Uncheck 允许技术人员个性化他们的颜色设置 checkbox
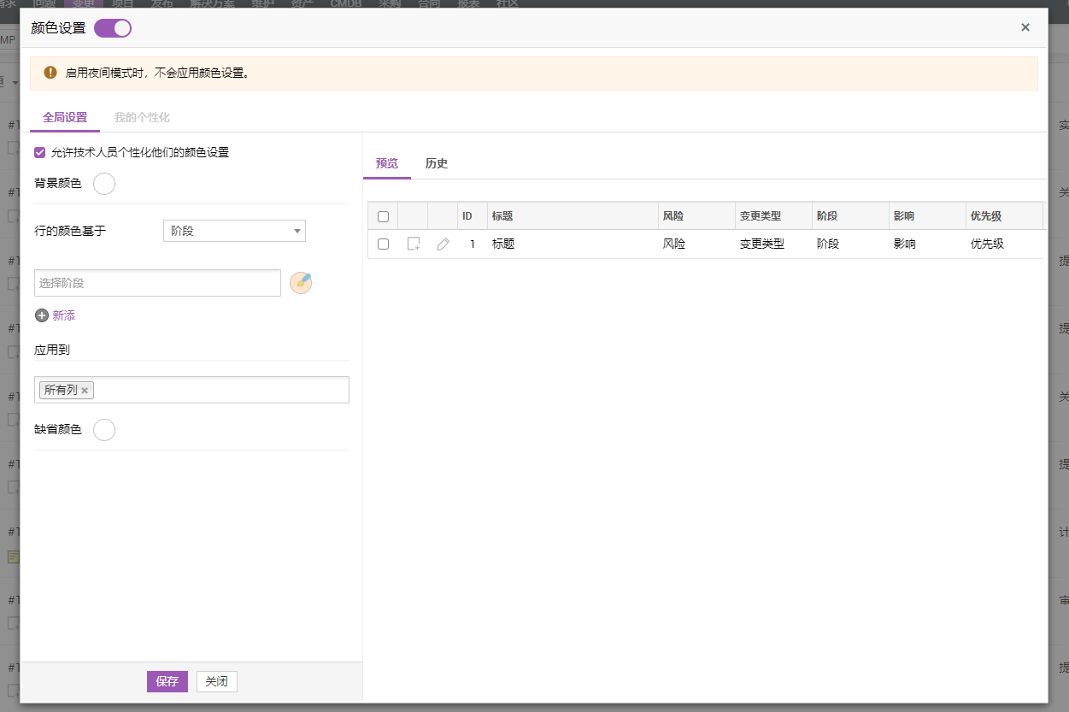The width and height of the screenshot is (1069, 712). [x=40, y=152]
